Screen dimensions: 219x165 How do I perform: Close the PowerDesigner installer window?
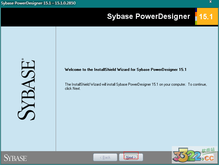pos(211,2)
